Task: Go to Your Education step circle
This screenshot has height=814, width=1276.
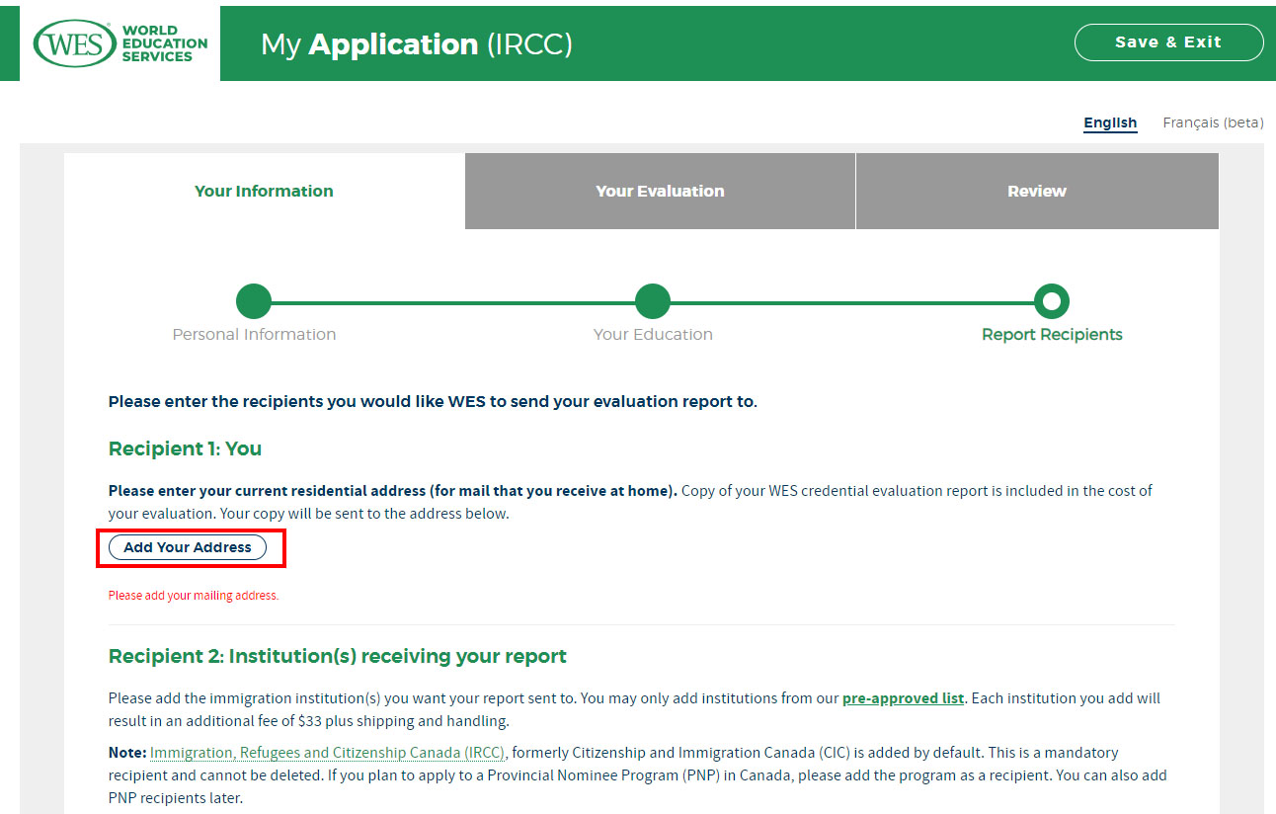Action: coord(653,301)
